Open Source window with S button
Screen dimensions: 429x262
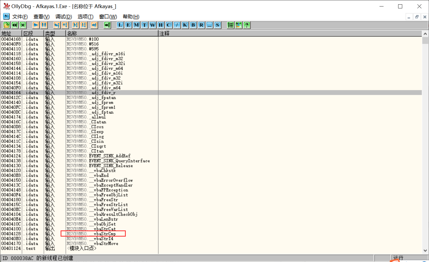coord(217,25)
